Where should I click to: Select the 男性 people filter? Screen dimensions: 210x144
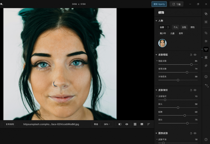click(192, 27)
